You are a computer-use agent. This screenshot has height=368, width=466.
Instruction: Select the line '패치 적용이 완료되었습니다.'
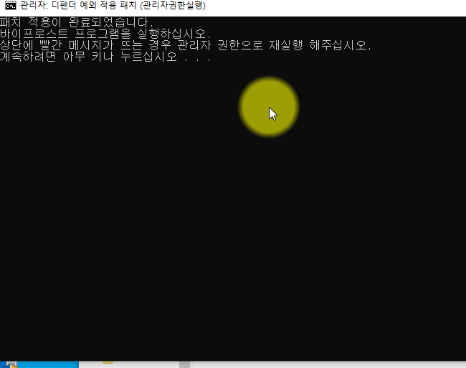(x=77, y=22)
